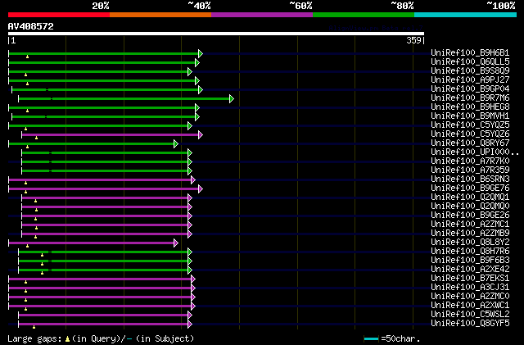The width and height of the screenshot is (524, 345).
Task: Select the UniRef100_A7R359 label
Action: [x=470, y=170]
